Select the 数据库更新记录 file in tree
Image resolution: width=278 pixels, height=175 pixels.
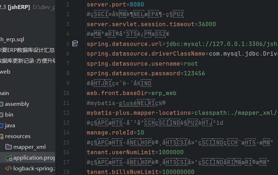click(x=27, y=61)
